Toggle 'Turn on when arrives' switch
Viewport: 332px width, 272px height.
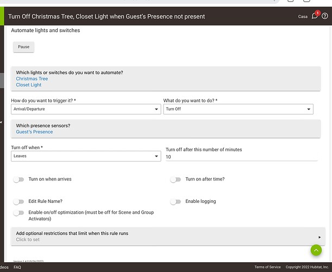coord(19,179)
